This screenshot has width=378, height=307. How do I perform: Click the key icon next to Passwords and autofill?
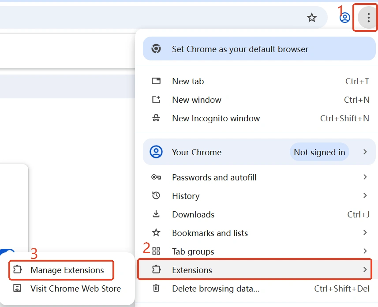(156, 177)
